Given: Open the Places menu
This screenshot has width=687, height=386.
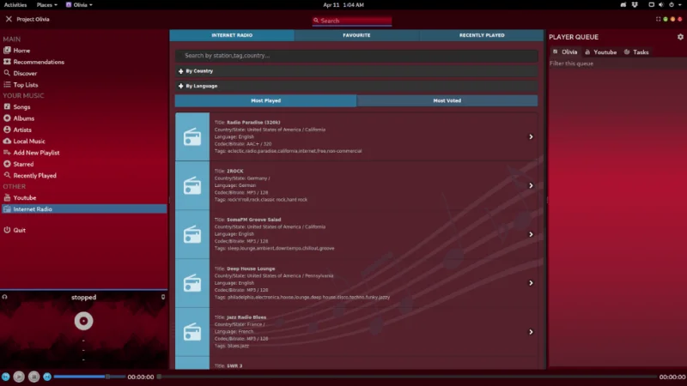Looking at the screenshot, I should [x=46, y=5].
